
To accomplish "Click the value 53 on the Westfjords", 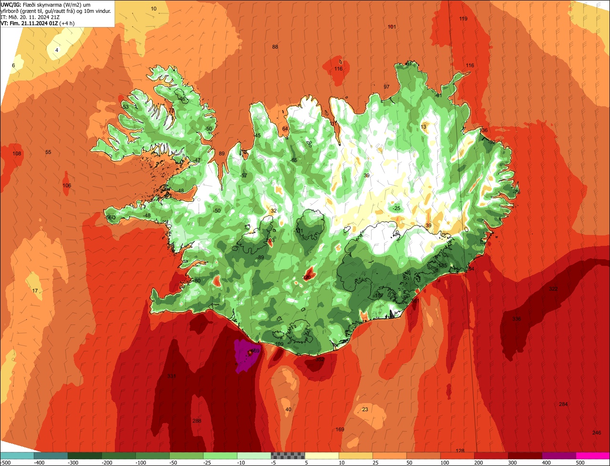I will point(126,107).
